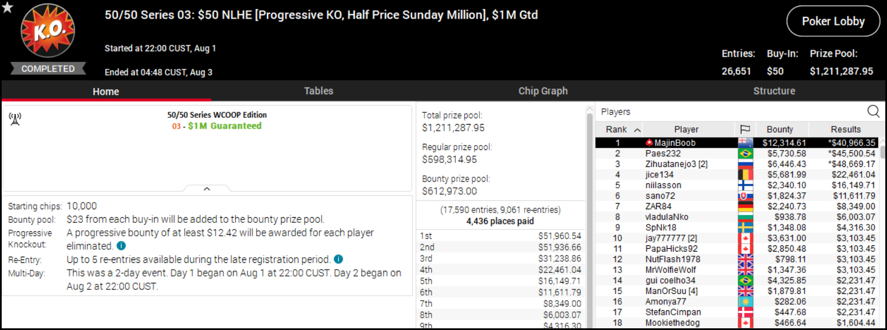The height and width of the screenshot is (330, 887).
Task: Sort by the Results column header
Action: tap(845, 129)
